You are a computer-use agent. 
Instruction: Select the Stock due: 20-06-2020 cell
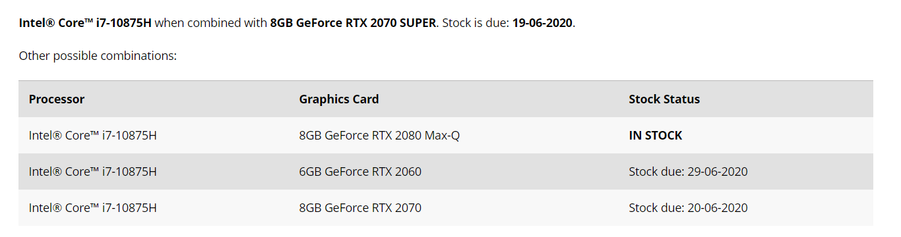click(x=688, y=208)
